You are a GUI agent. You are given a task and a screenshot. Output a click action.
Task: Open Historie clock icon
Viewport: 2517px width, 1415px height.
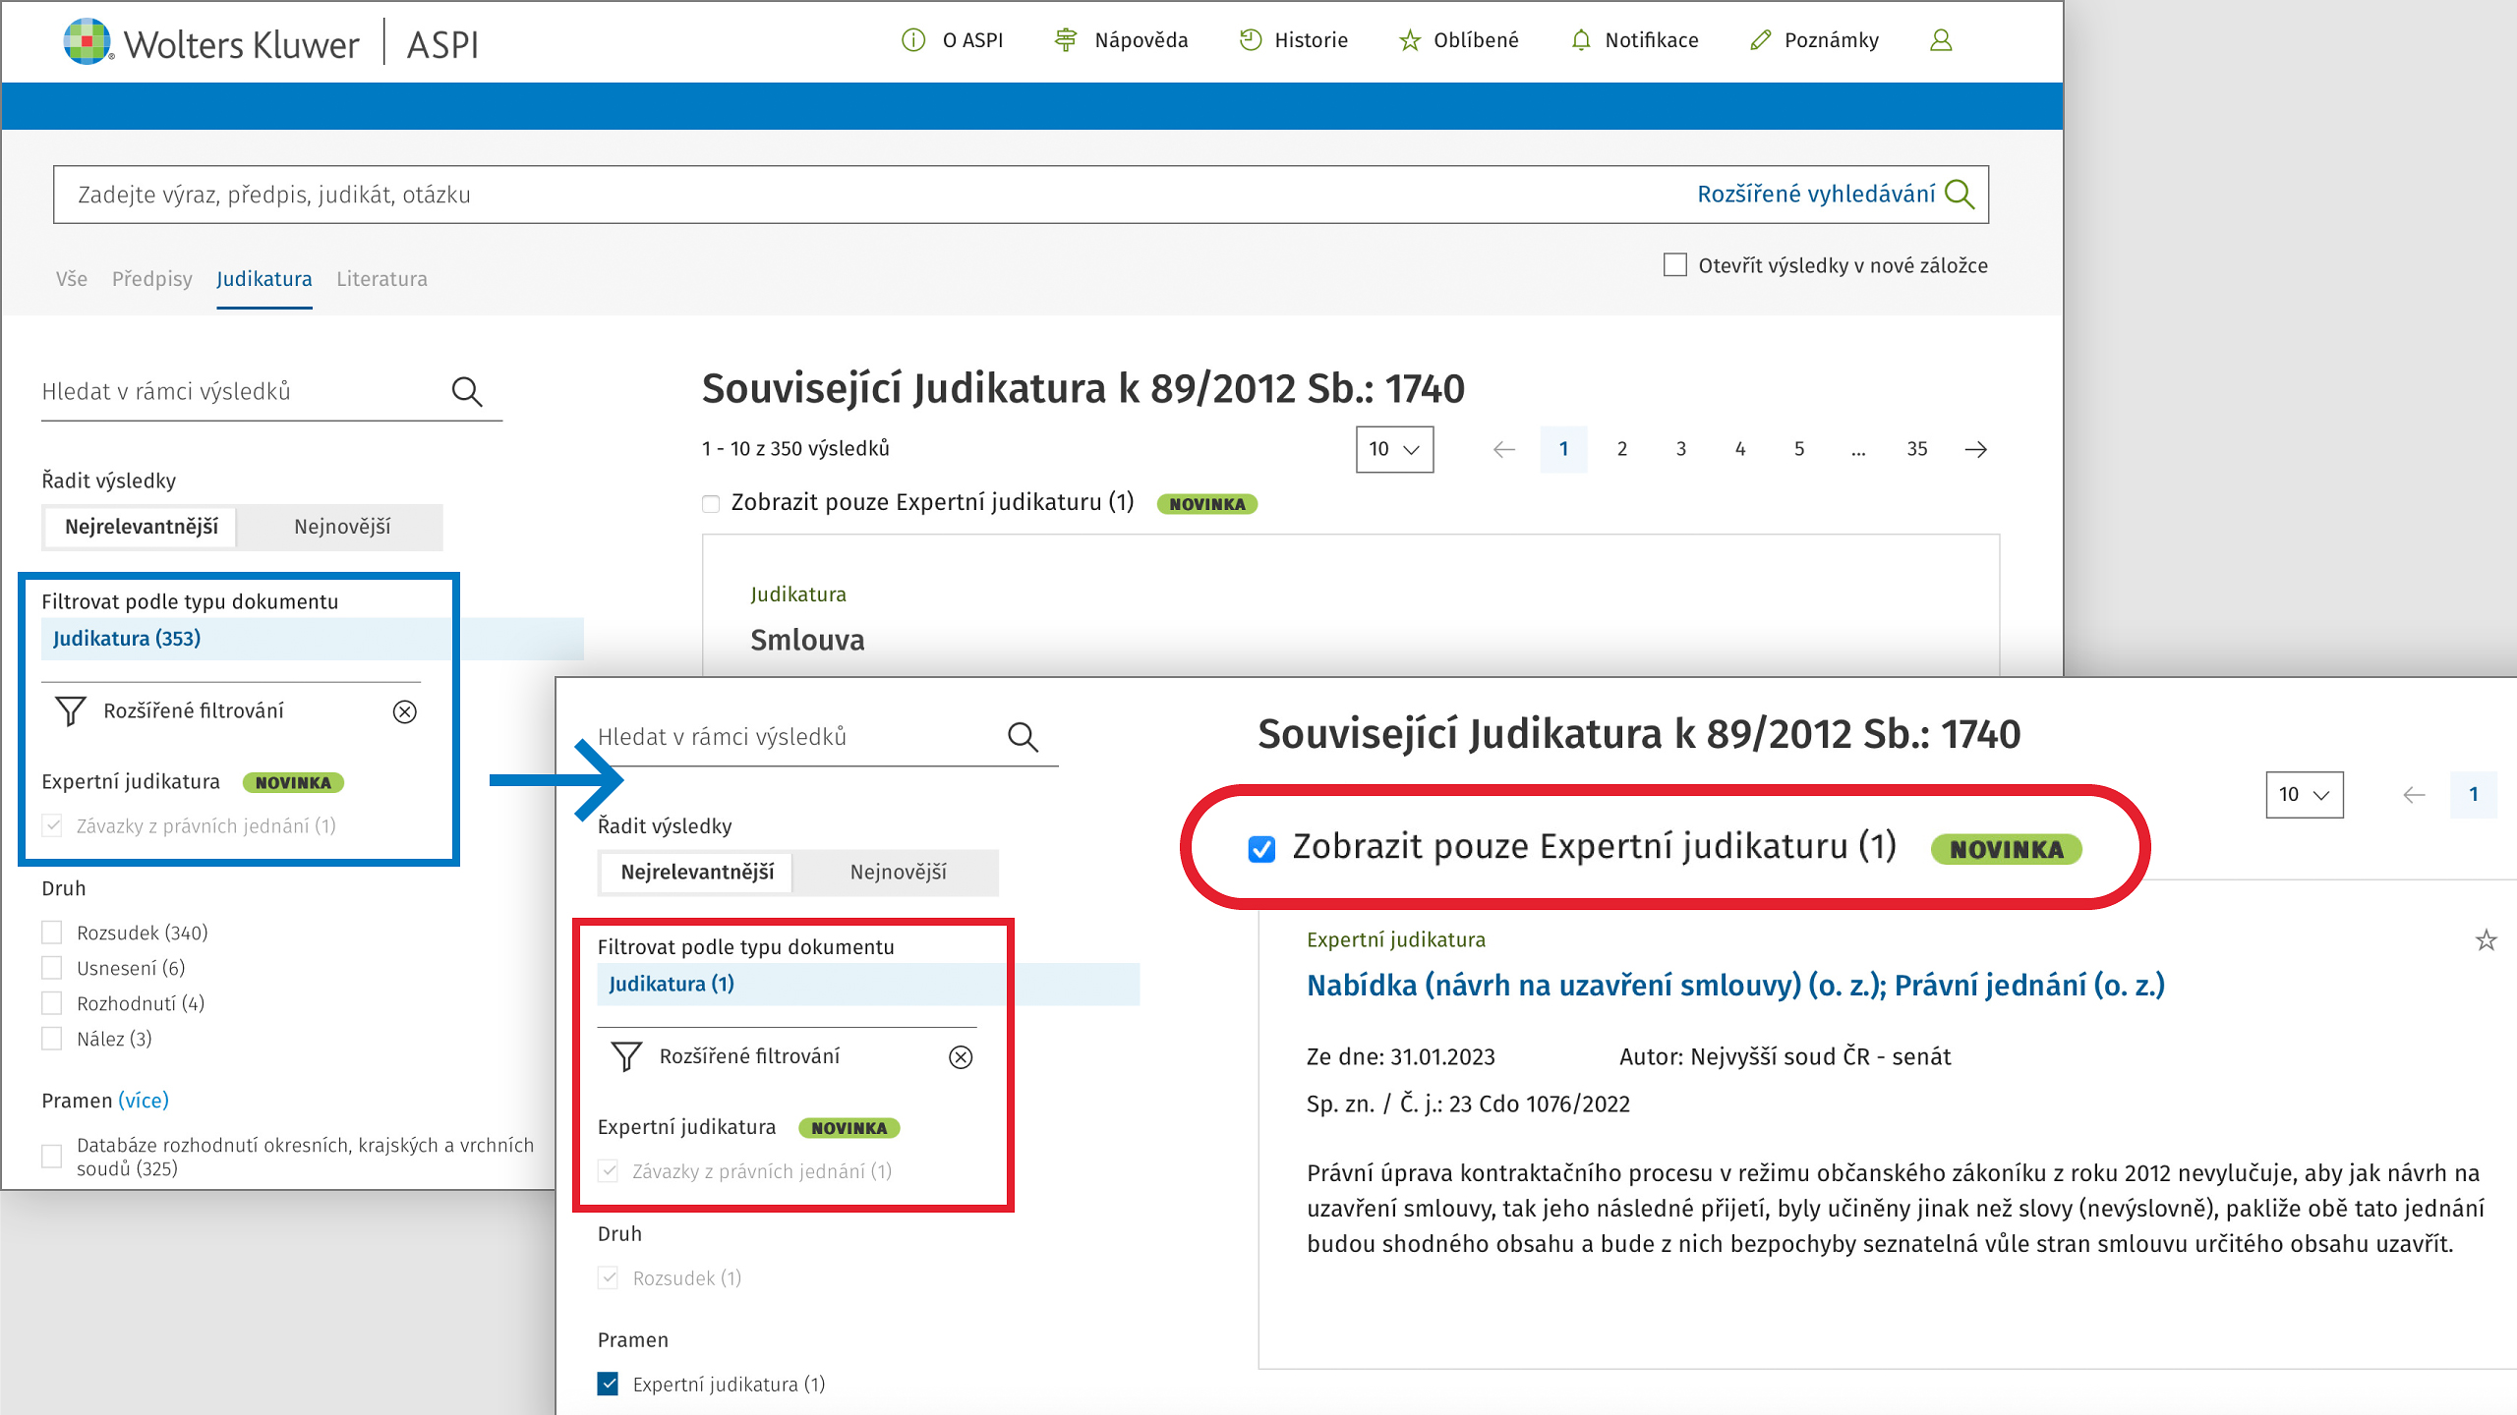click(x=1250, y=40)
